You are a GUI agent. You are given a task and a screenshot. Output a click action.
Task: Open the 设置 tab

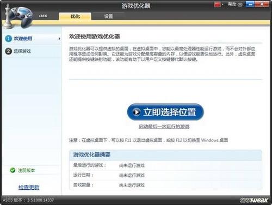(x=108, y=16)
